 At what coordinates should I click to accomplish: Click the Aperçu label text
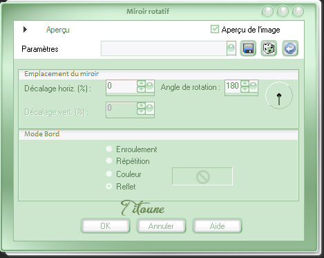[58, 30]
